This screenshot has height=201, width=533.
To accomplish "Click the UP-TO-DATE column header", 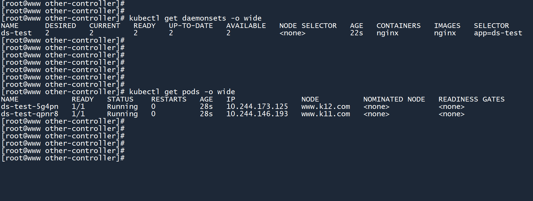I will pos(191,26).
